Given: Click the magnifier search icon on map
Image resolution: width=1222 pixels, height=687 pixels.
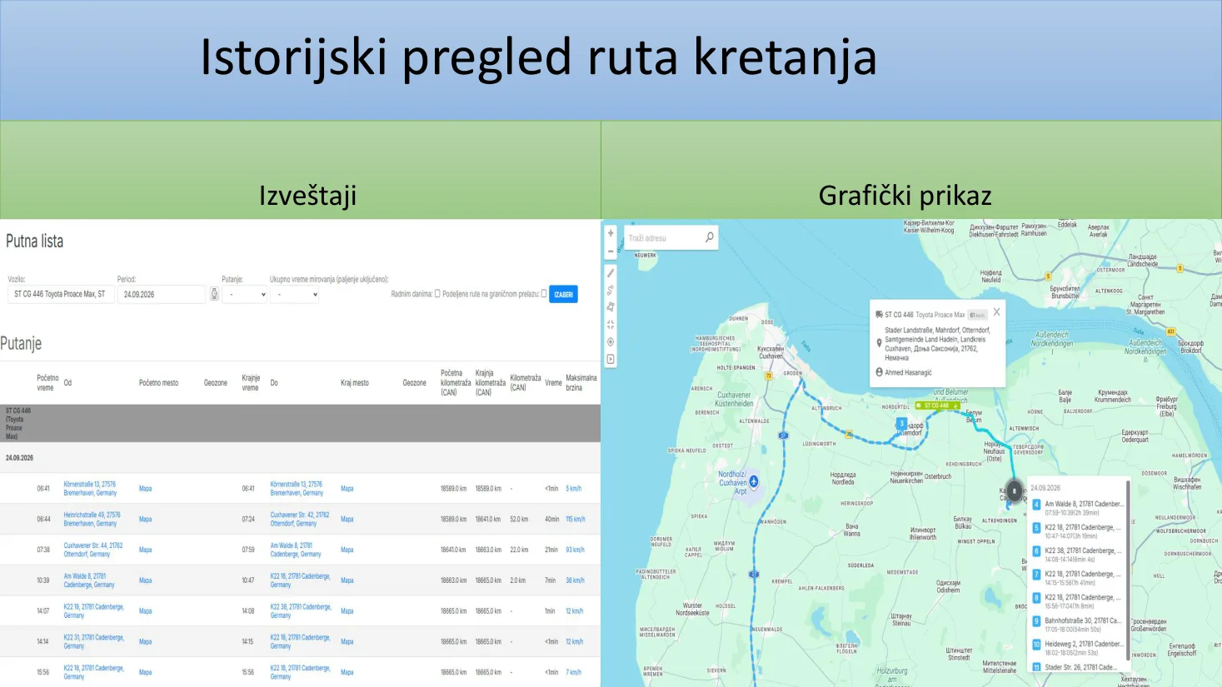Looking at the screenshot, I should [x=710, y=237].
